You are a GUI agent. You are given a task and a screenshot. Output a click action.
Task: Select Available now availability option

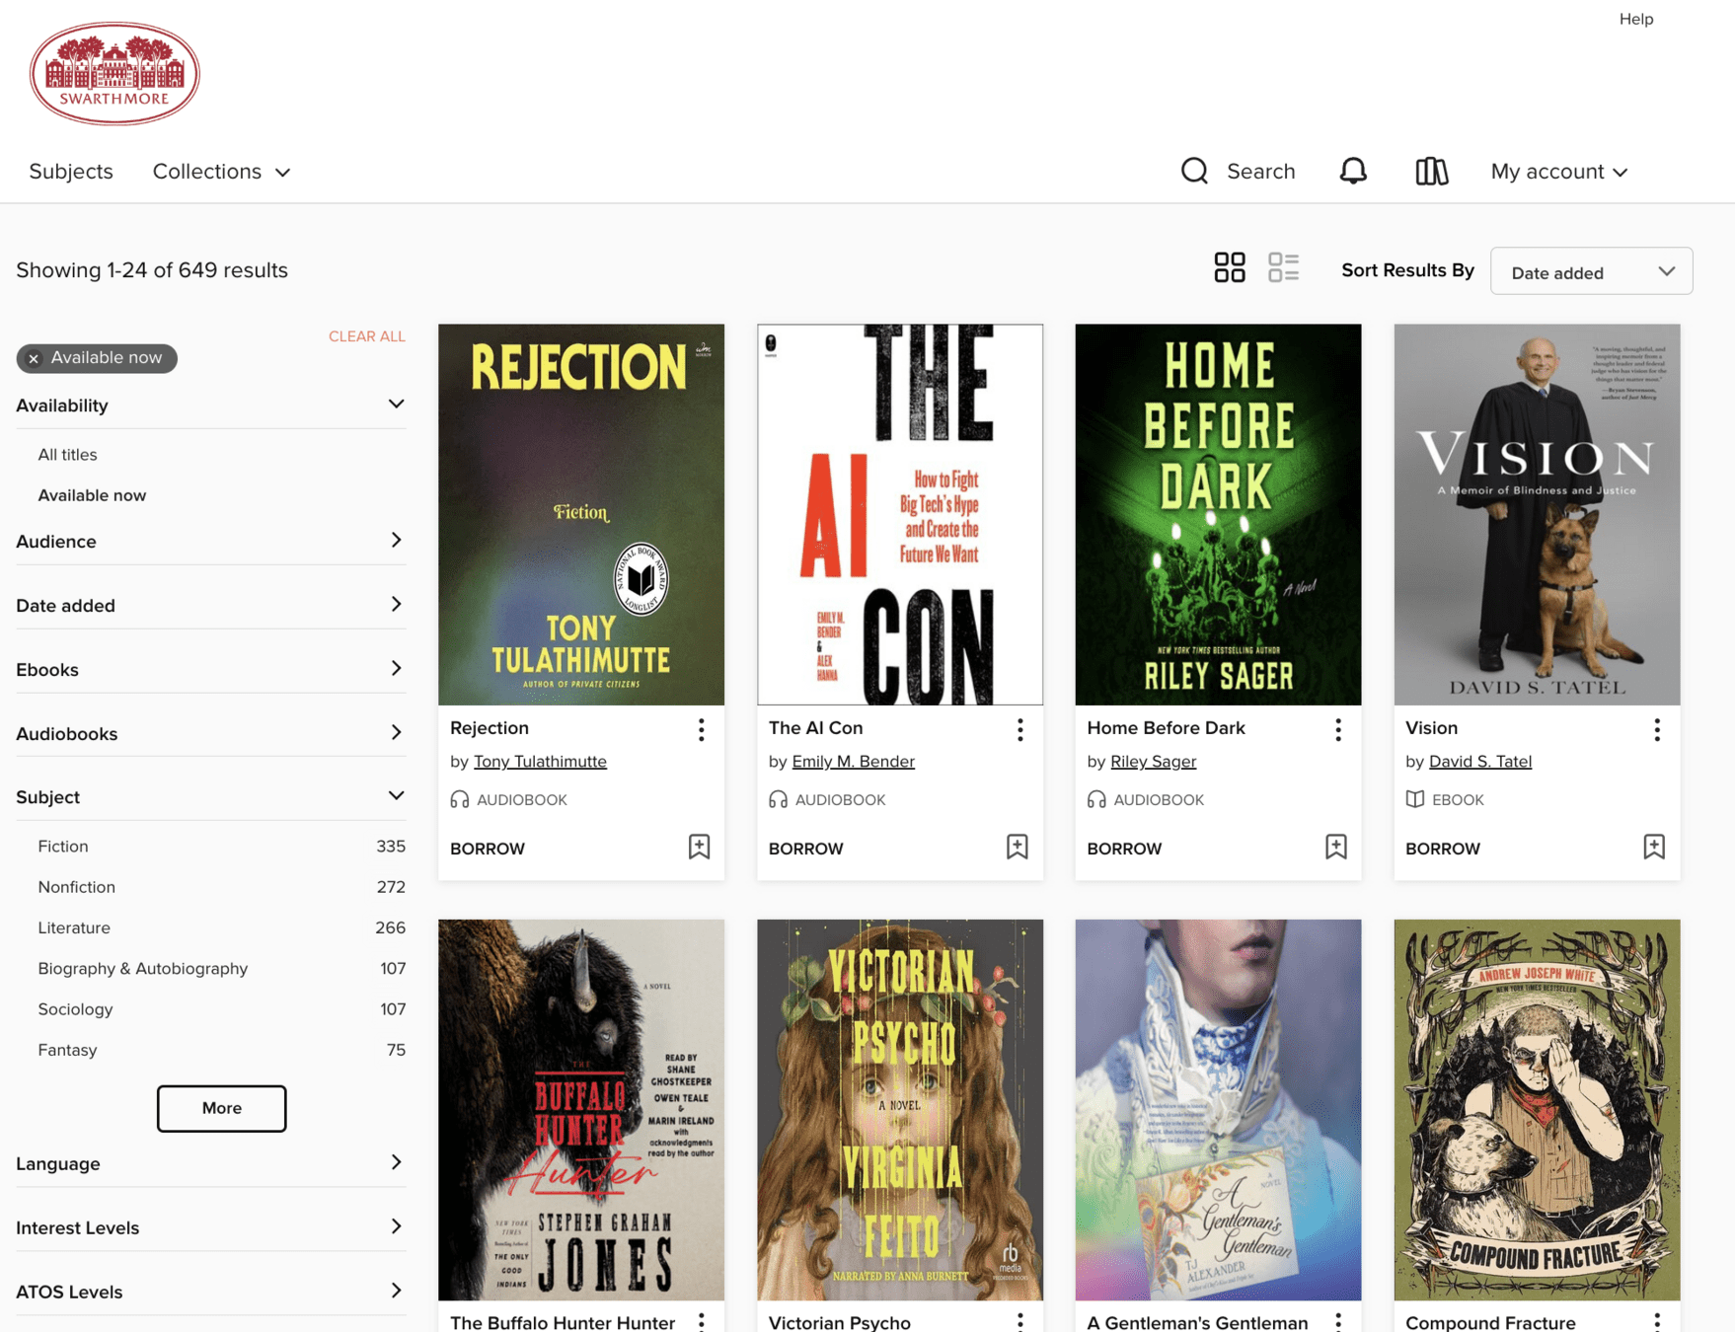(x=92, y=495)
